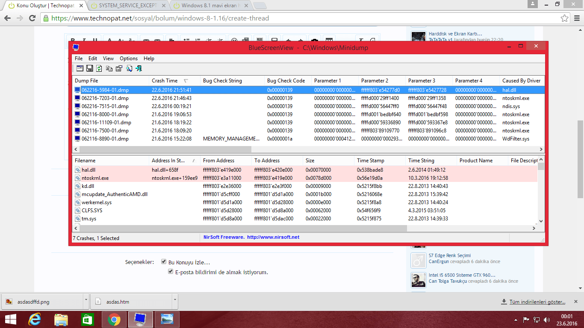Bookmark this page with the star icon
Viewport: 584px width, 328px height.
(565, 18)
